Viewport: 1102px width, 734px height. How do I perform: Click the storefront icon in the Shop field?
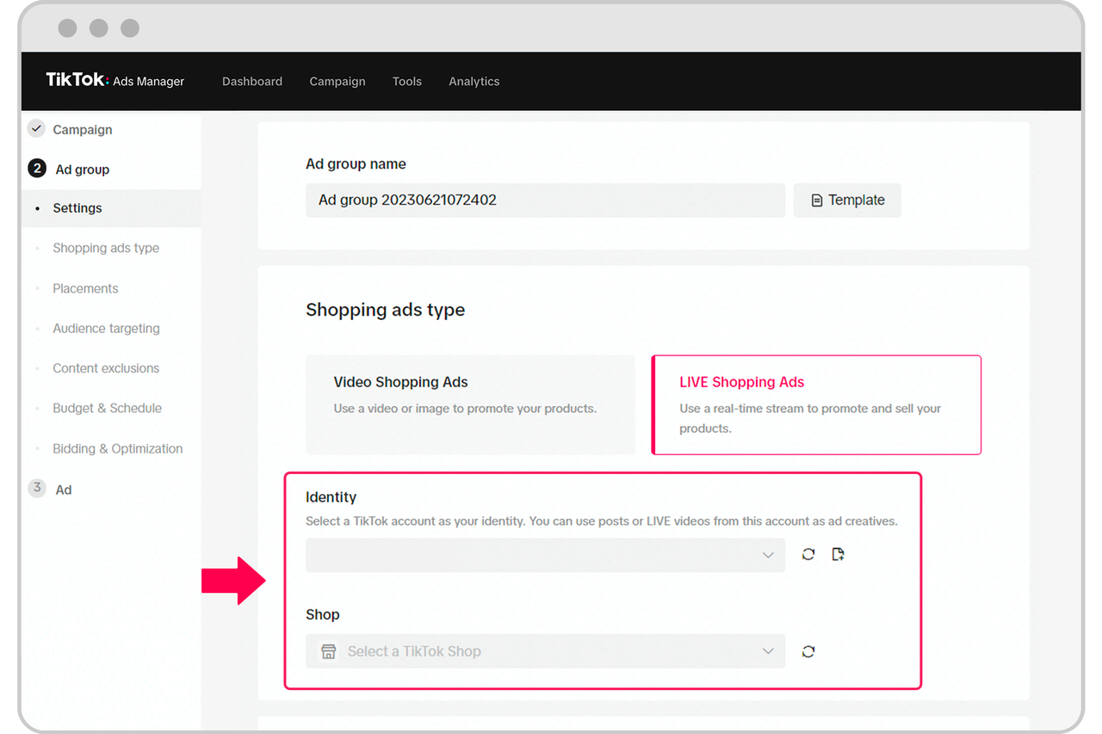pyautogui.click(x=328, y=651)
